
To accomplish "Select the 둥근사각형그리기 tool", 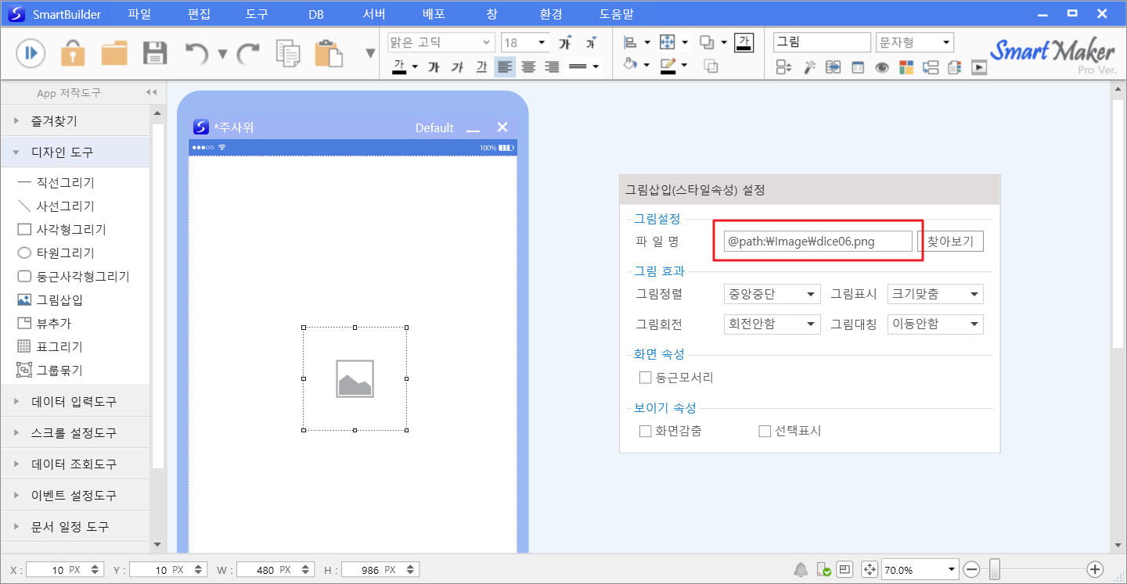I will [73, 276].
